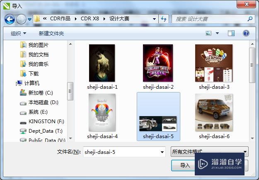Expand the arrow after CDR作品 breadcrumb
This screenshot has width=259, height=180.
click(x=76, y=19)
